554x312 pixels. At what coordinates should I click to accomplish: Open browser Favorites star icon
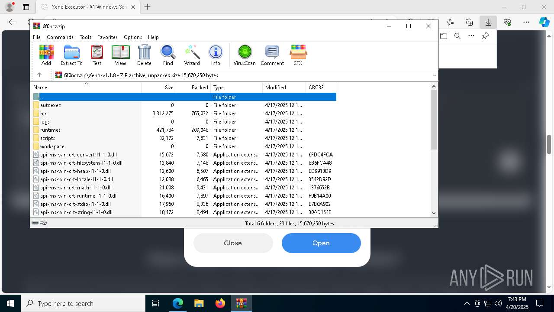point(450,22)
